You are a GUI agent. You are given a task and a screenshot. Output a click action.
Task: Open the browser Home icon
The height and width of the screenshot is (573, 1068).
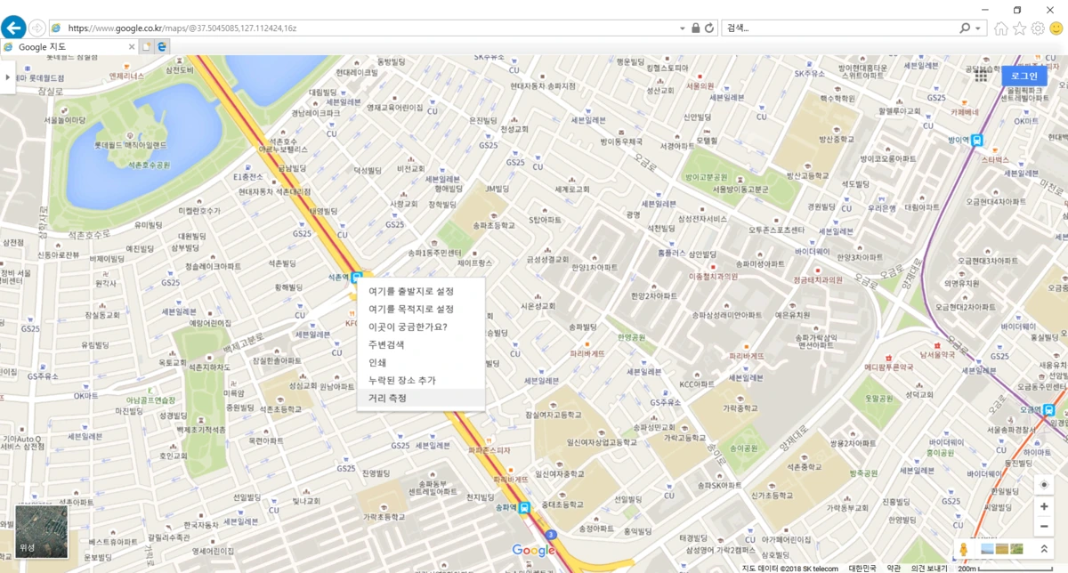(x=1001, y=28)
